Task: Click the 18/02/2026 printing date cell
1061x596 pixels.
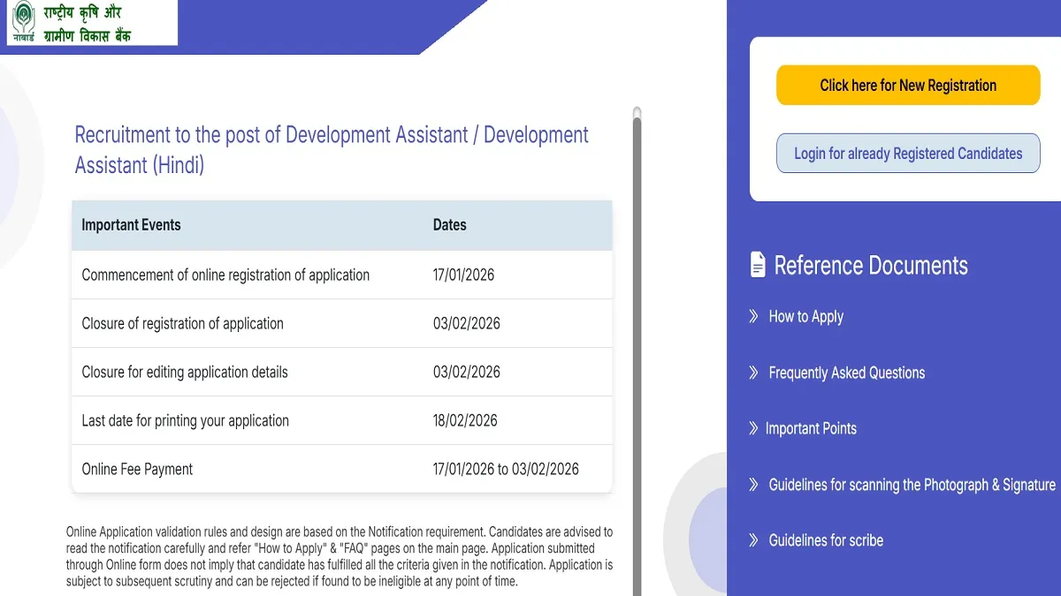Action: tap(465, 420)
